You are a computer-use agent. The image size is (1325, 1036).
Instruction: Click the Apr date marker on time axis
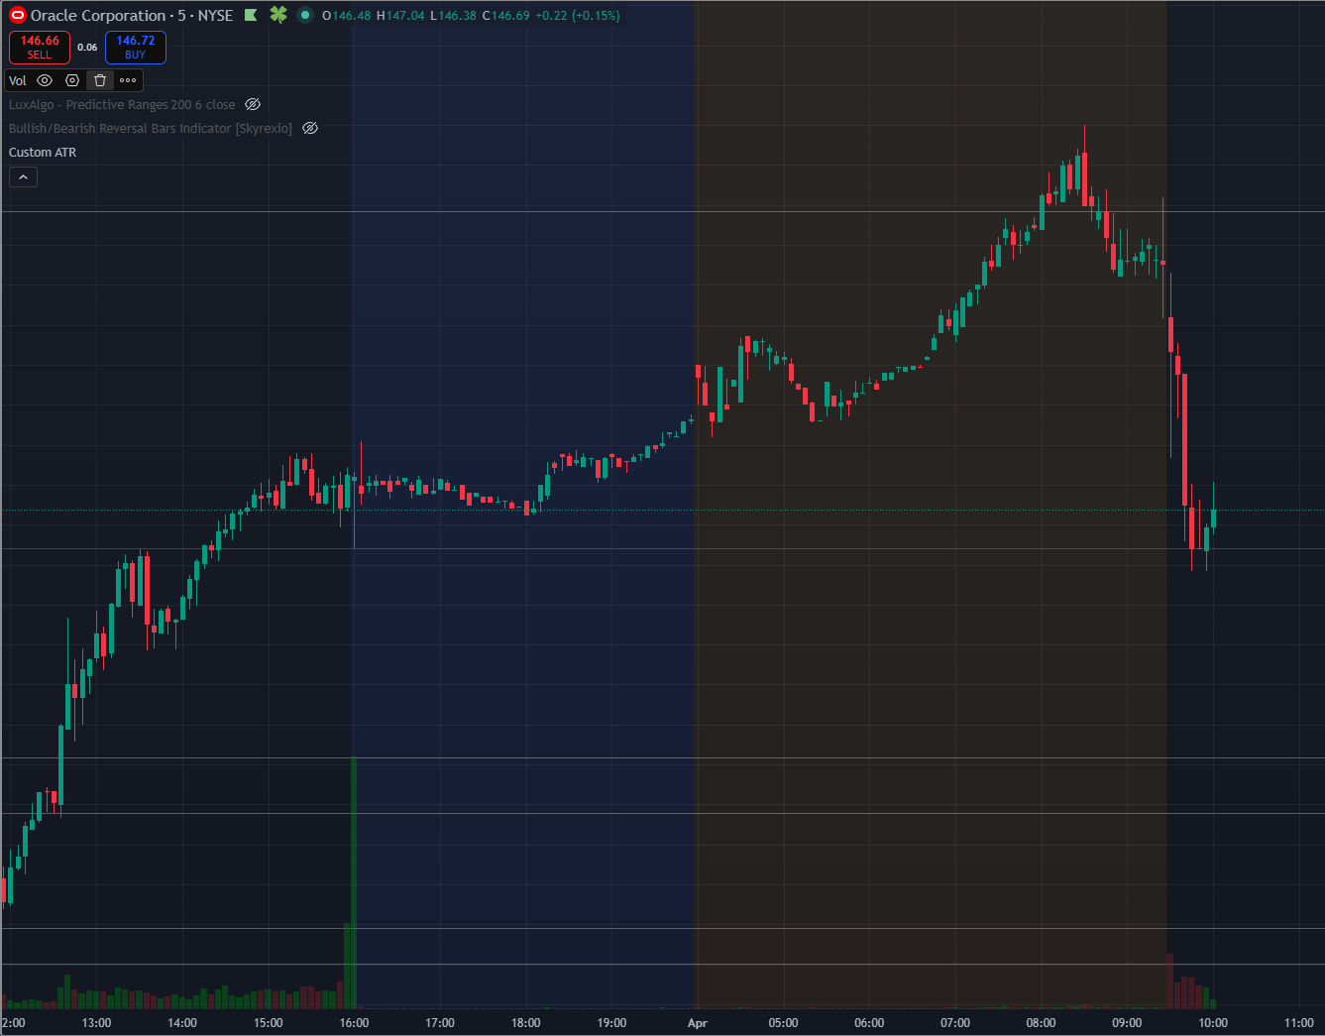698,1022
